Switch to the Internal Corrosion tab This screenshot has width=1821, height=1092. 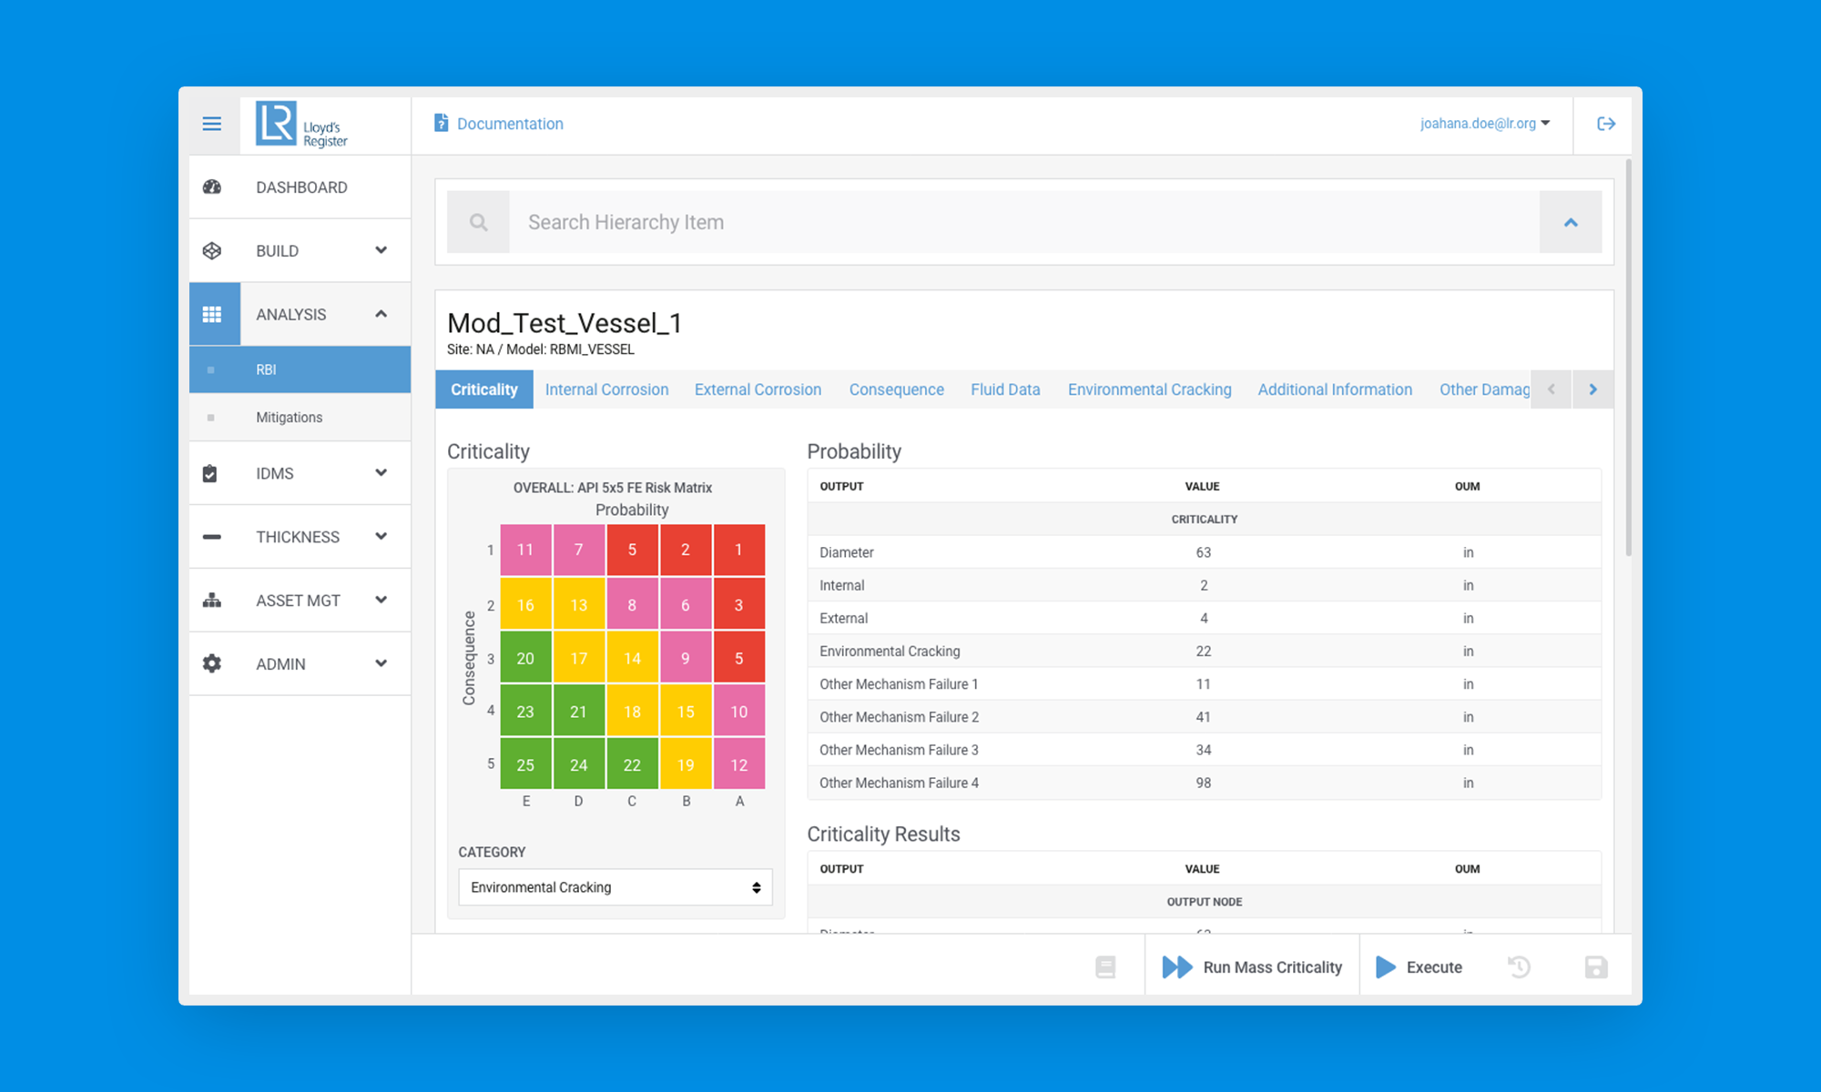[x=606, y=389]
